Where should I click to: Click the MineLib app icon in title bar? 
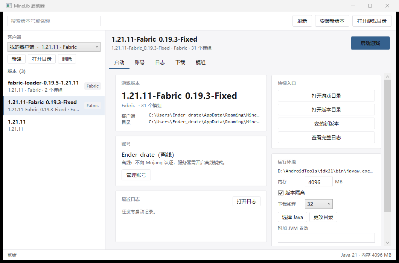pos(9,6)
